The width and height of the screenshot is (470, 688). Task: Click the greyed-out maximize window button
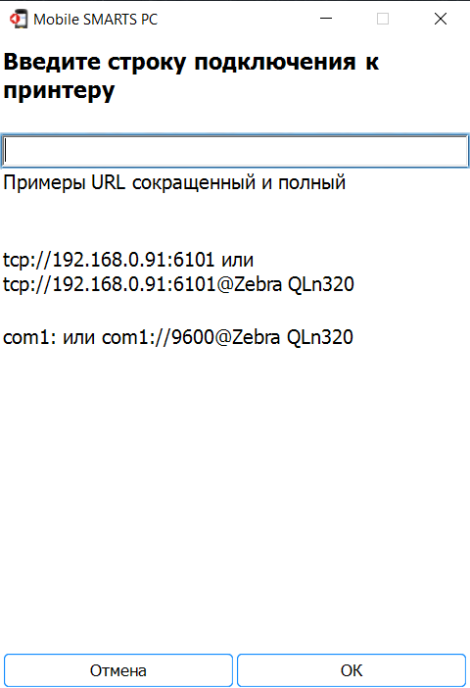[x=383, y=19]
